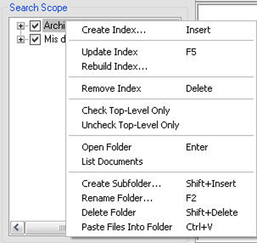Click Rebuild Index option
Viewport: 257px width, 243px height.
click(x=114, y=67)
